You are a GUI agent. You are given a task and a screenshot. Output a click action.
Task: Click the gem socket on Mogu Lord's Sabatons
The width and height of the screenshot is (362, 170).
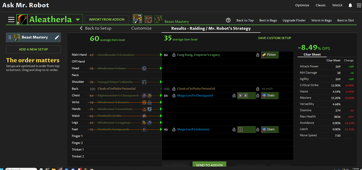pyautogui.click(x=240, y=129)
